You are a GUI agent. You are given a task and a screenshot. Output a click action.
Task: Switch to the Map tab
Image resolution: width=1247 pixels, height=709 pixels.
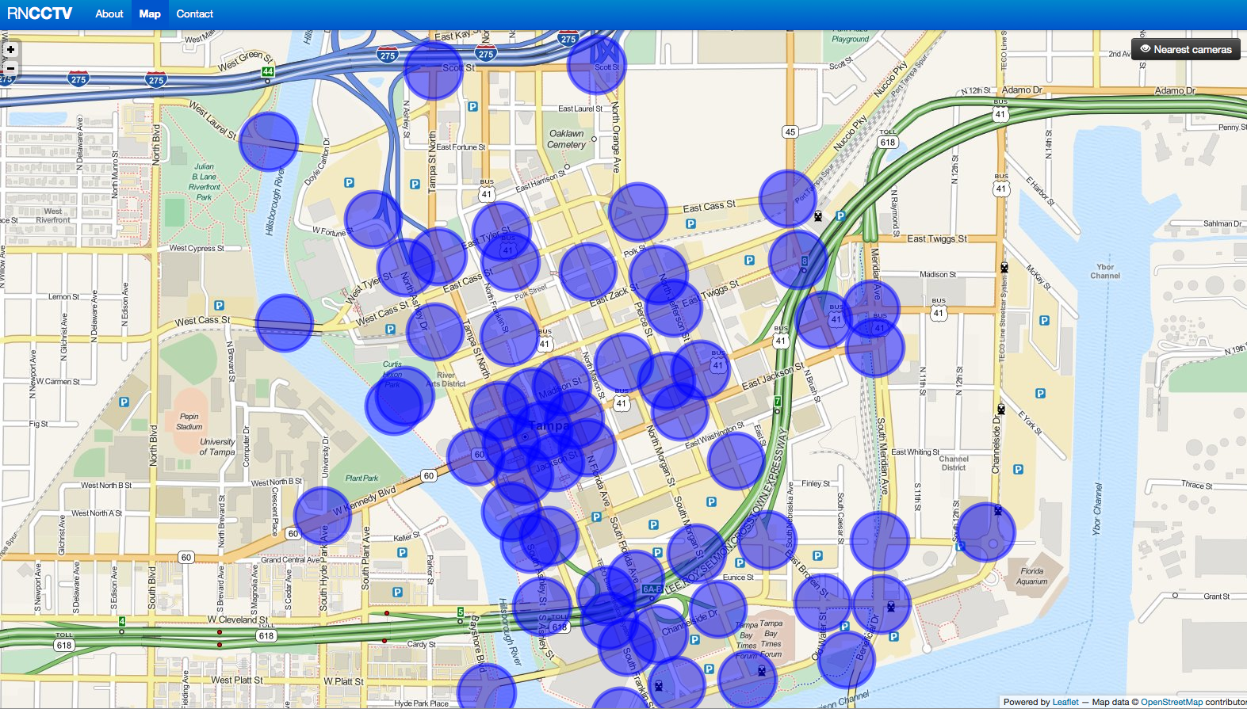click(x=150, y=14)
